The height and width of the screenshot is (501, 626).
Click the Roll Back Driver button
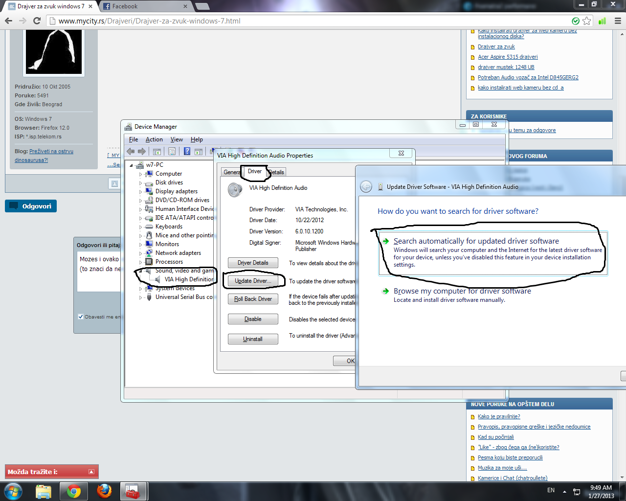click(x=253, y=299)
